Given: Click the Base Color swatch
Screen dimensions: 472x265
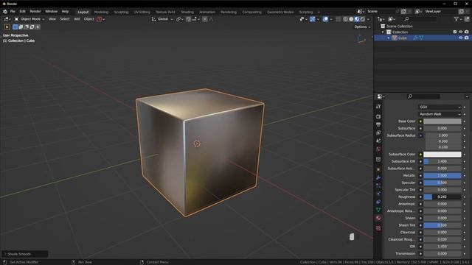Looking at the screenshot, I should 442,121.
